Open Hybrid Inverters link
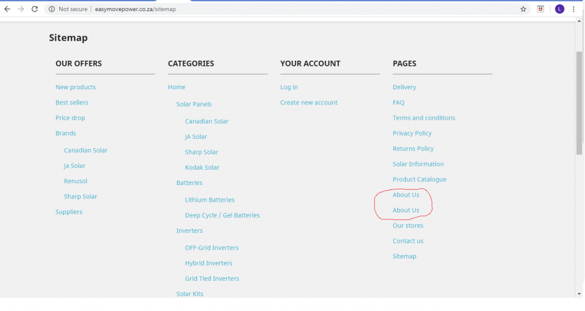This screenshot has height=311, width=585. [x=209, y=263]
